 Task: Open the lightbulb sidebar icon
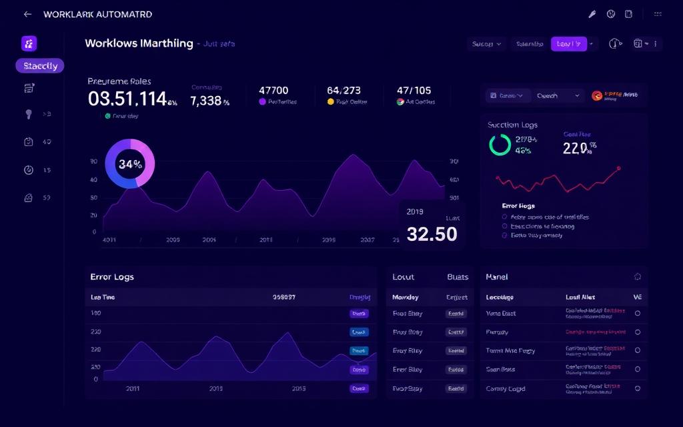tap(29, 114)
